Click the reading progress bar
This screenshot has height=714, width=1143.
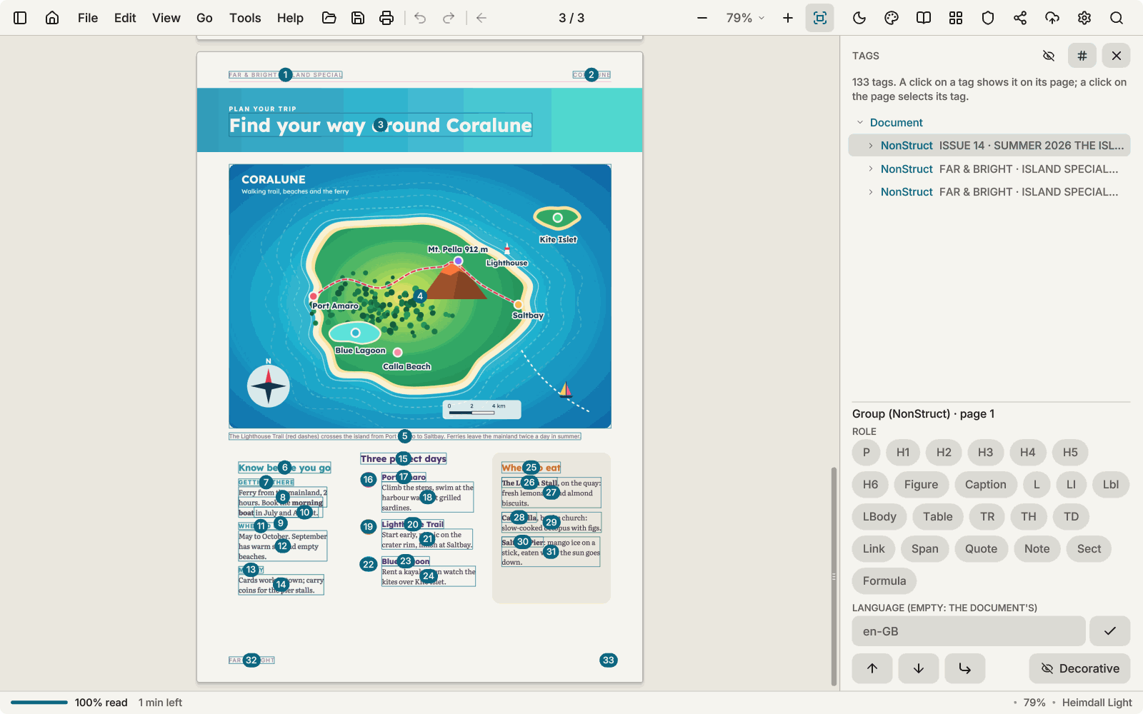tap(39, 703)
